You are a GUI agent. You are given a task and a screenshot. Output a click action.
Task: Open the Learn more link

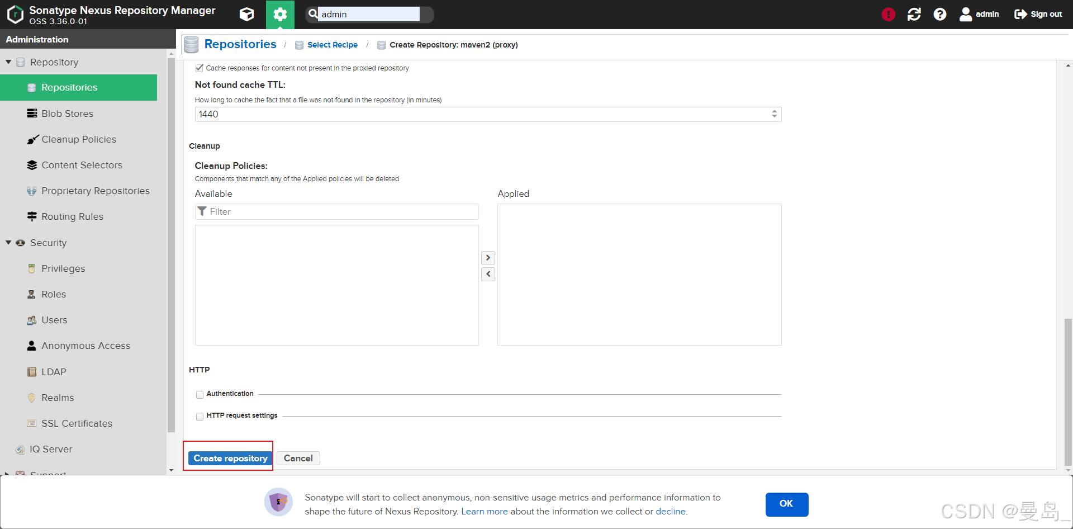click(485, 511)
